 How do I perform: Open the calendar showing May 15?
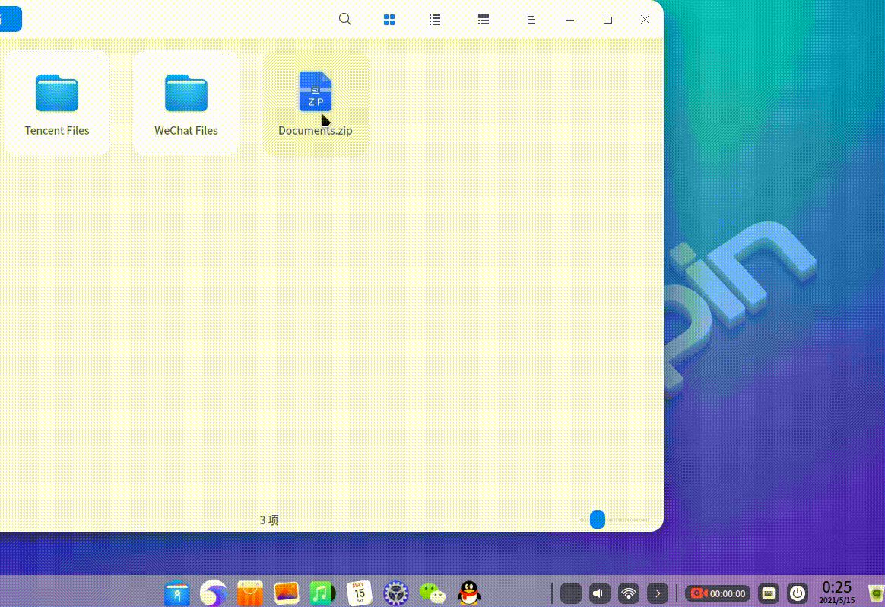pyautogui.click(x=360, y=593)
